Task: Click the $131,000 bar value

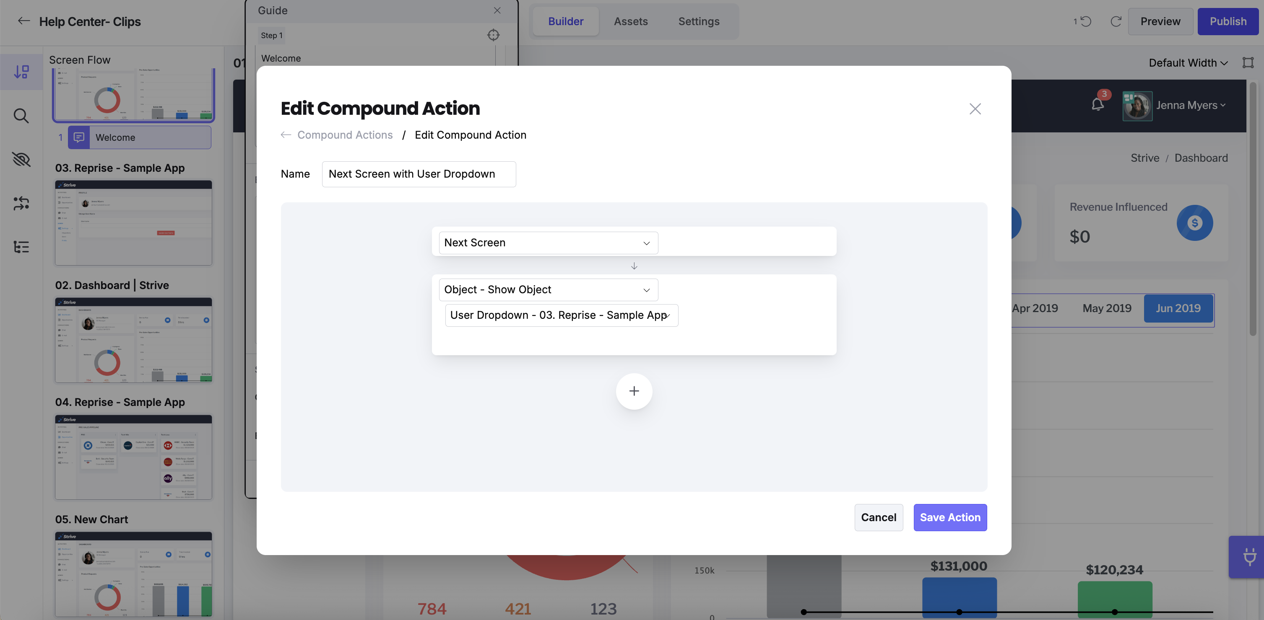Action: [958, 566]
